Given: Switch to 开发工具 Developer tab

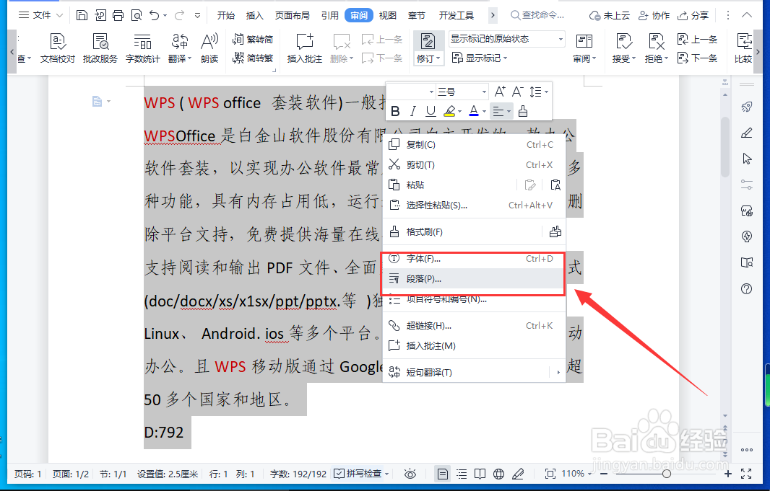Looking at the screenshot, I should (x=457, y=15).
